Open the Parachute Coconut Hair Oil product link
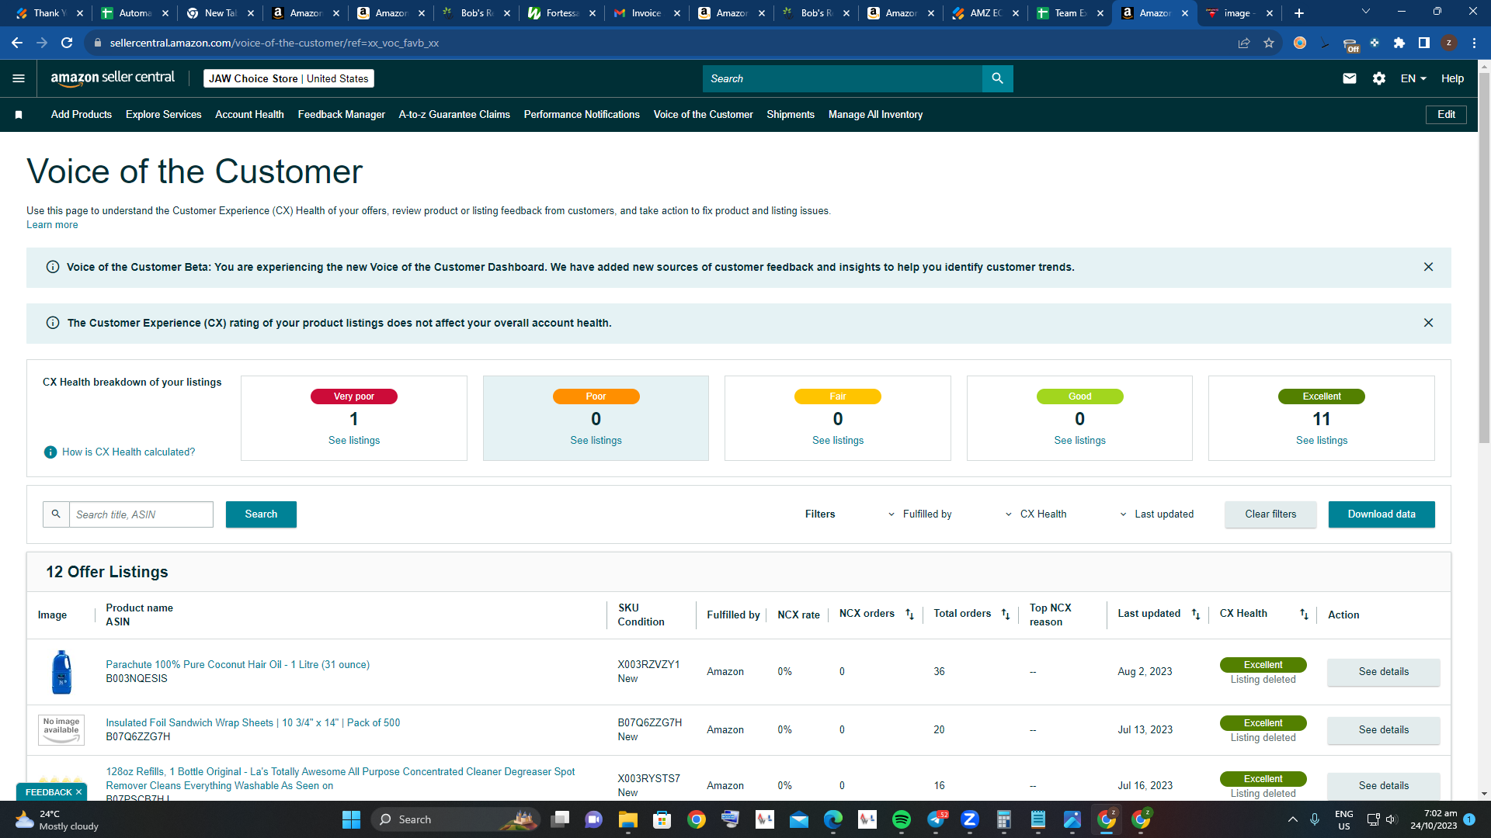This screenshot has height=838, width=1491. point(238,665)
